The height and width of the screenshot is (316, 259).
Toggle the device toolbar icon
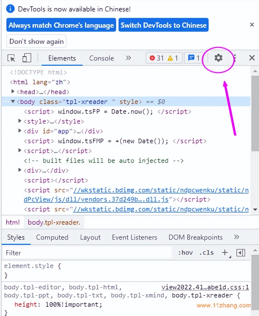(27, 58)
